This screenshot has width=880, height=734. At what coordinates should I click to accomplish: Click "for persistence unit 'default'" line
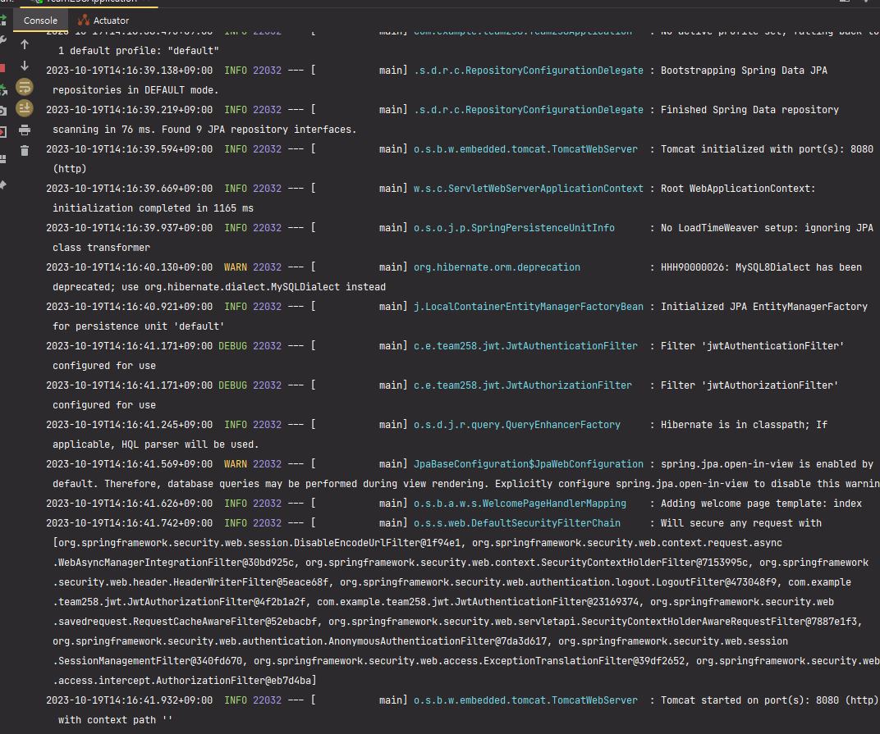(139, 326)
